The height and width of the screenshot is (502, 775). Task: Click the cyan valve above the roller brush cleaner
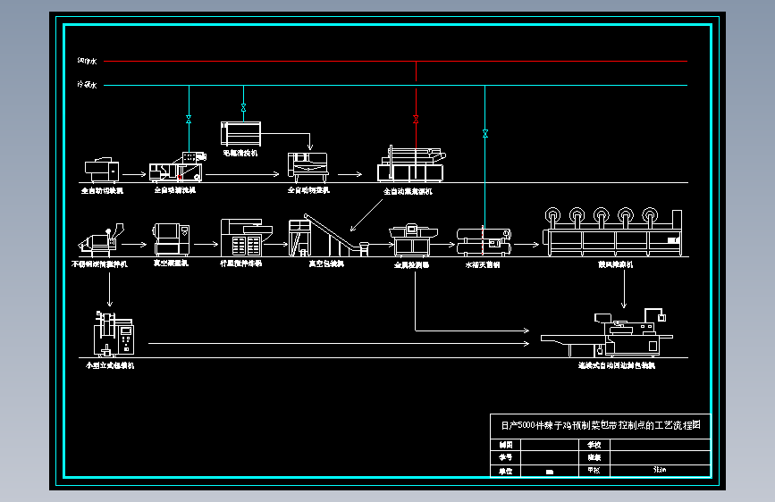point(243,107)
